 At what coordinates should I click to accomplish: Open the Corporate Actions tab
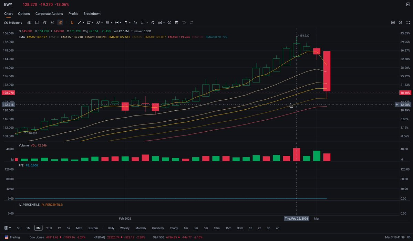49,14
